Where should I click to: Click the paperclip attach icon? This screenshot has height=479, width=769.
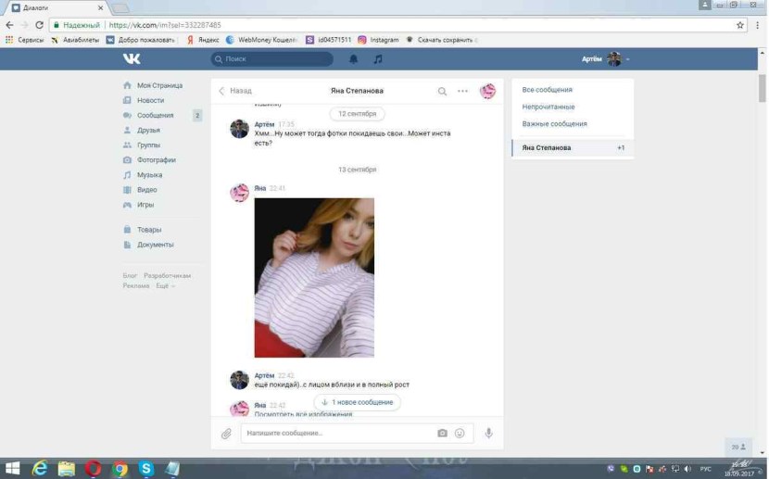click(226, 434)
